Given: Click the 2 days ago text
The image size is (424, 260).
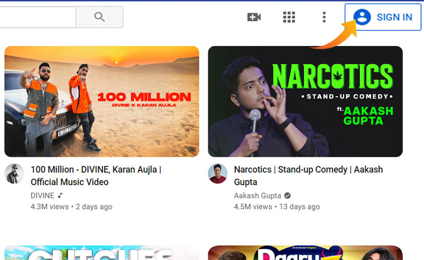Looking at the screenshot, I should [x=94, y=207].
